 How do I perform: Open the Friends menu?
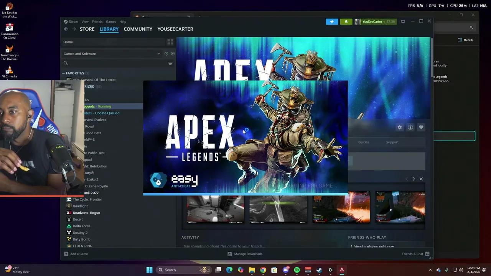click(x=97, y=21)
